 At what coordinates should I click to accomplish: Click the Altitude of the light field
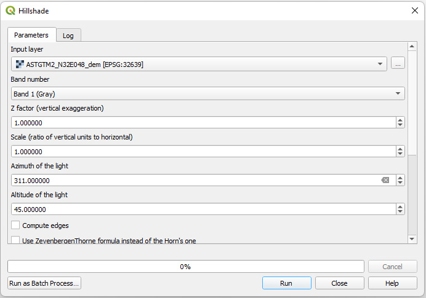202,210
